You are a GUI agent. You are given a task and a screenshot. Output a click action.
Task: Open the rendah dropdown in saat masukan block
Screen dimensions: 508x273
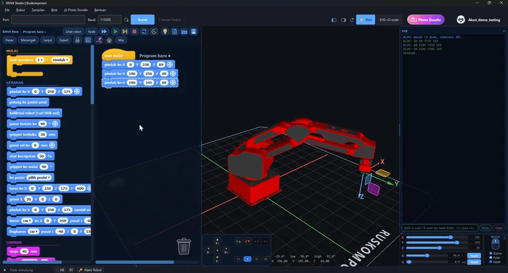[60, 60]
